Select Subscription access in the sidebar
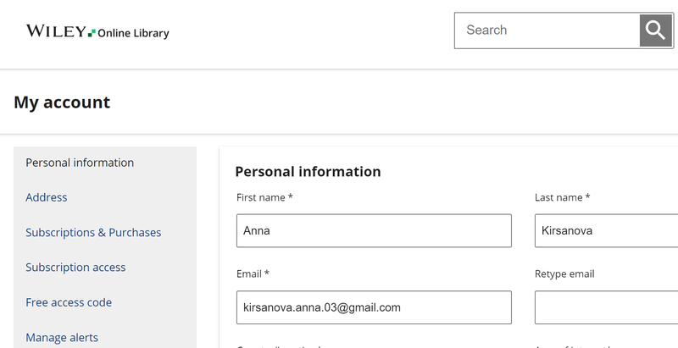Screen dimensions: 678x348 click(x=75, y=267)
